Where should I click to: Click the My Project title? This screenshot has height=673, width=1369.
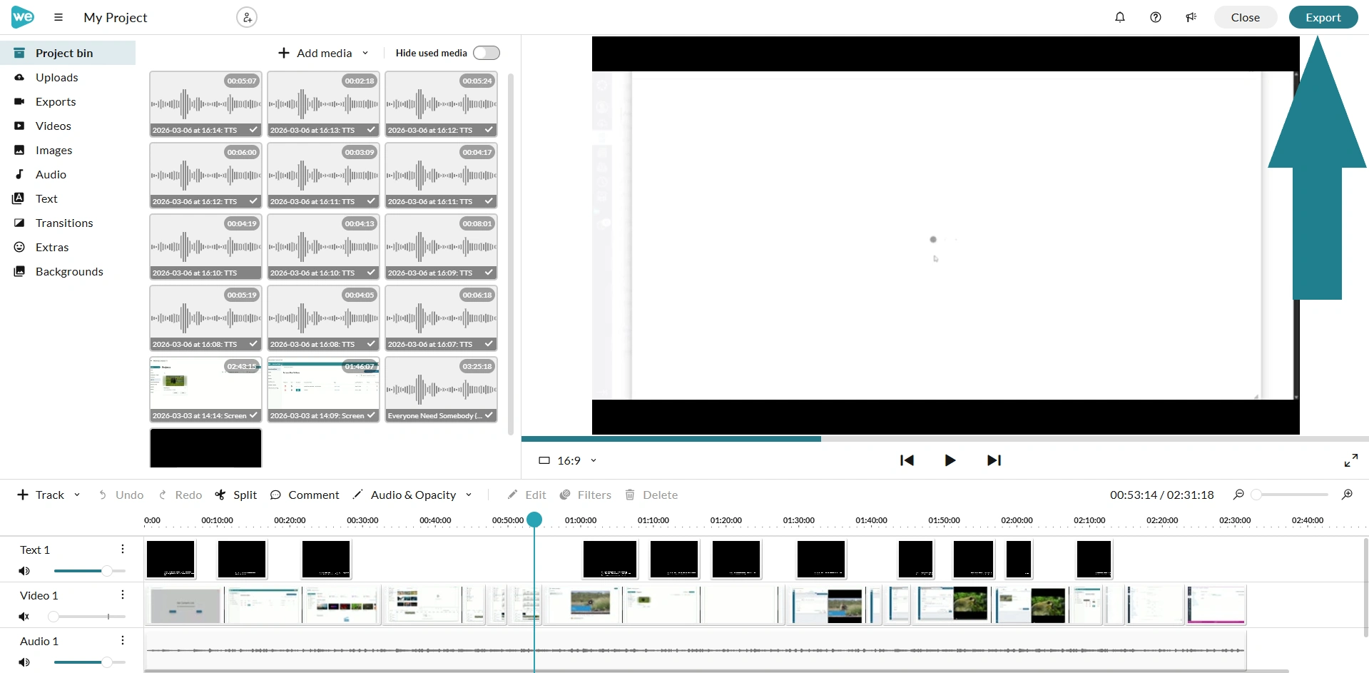[116, 17]
